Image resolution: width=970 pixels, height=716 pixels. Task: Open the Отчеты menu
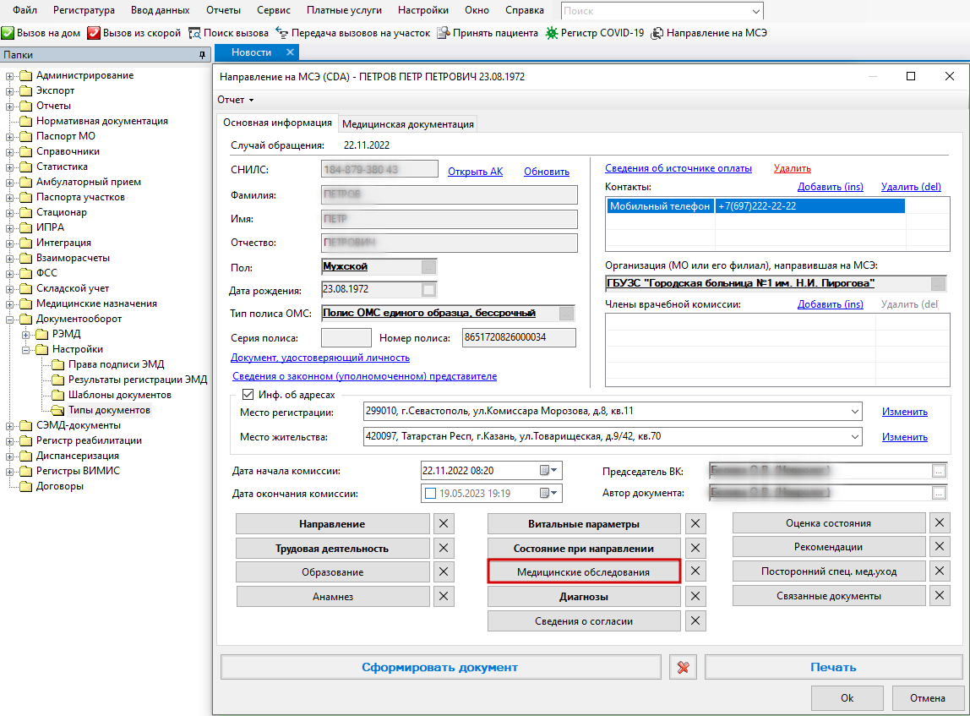tap(223, 10)
